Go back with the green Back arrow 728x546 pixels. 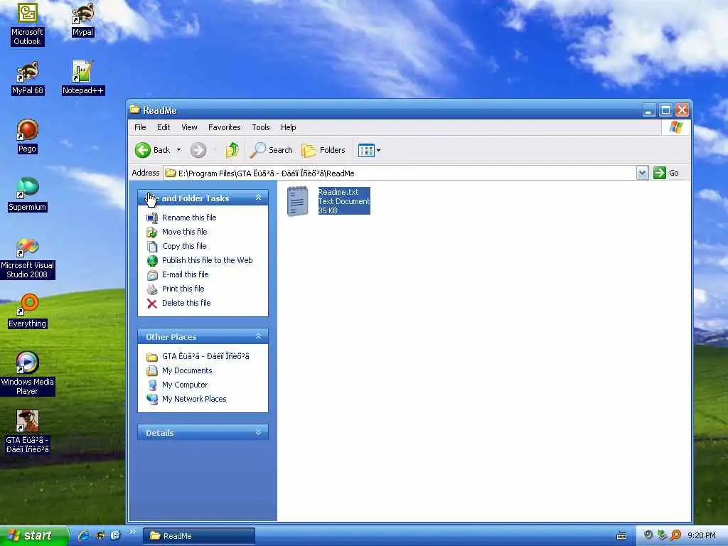pyautogui.click(x=153, y=150)
